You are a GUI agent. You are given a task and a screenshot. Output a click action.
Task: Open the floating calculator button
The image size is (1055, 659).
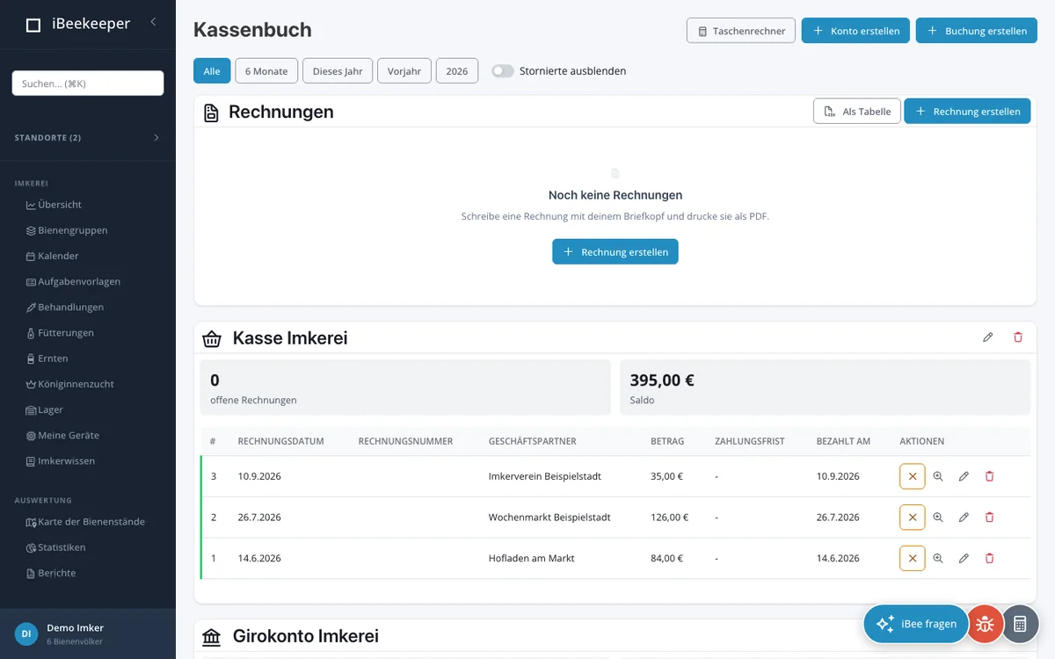coord(1020,624)
